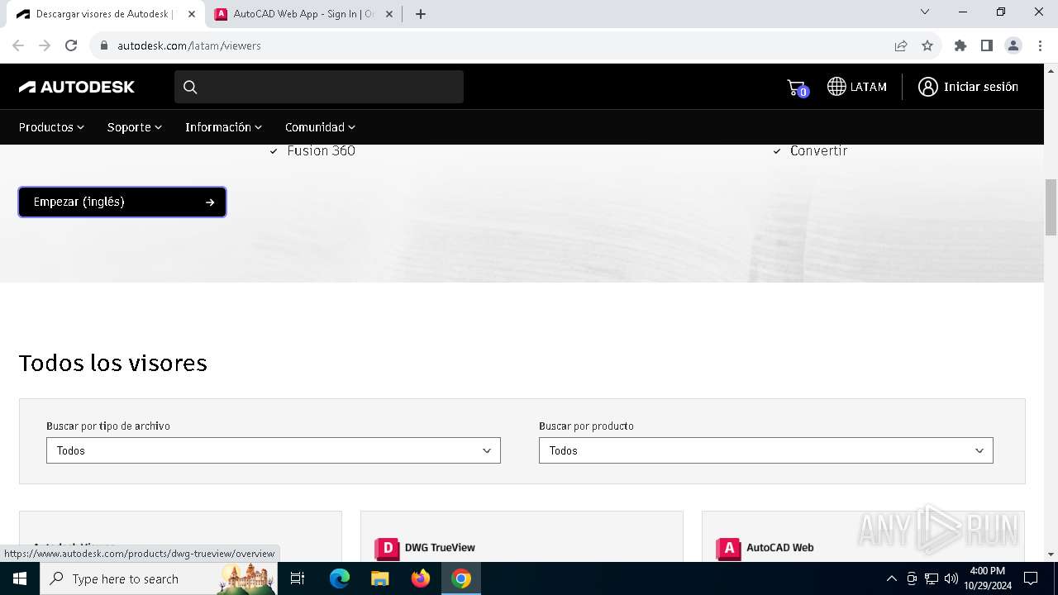Launch Firefox from the taskbar

(421, 578)
